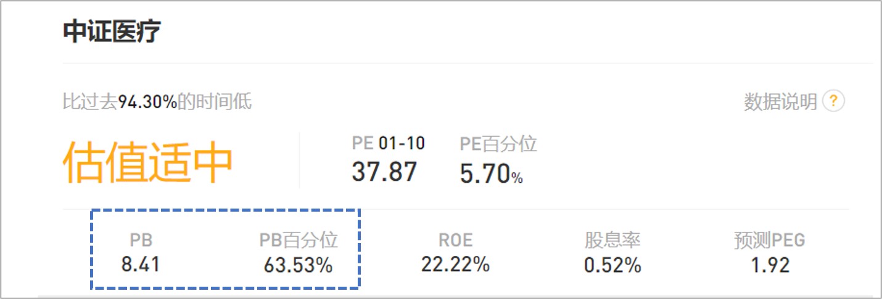Click the 比过去94.30%的时间低 text
The width and height of the screenshot is (882, 299).
(x=157, y=102)
